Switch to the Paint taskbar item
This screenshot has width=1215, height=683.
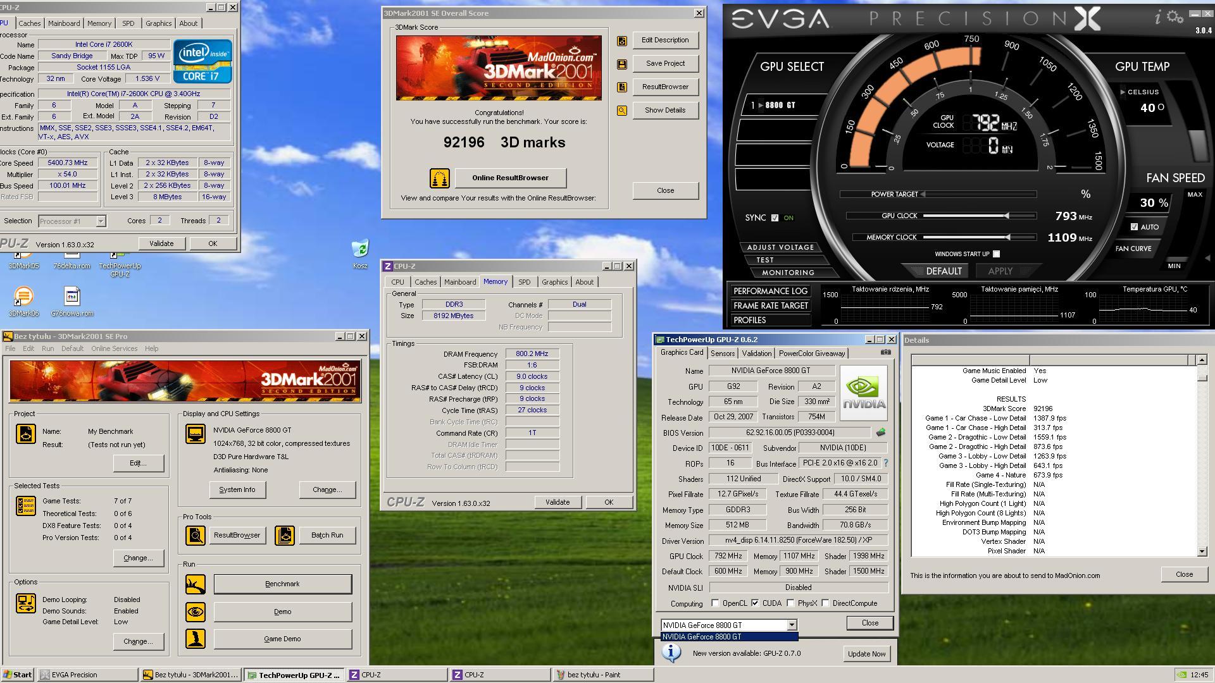tap(603, 675)
